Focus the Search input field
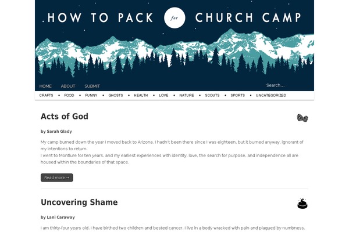Image resolution: width=349 pixels, height=232 pixels. pos(287,85)
